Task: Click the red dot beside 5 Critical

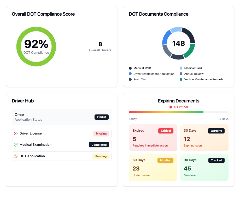Action: point(170,107)
